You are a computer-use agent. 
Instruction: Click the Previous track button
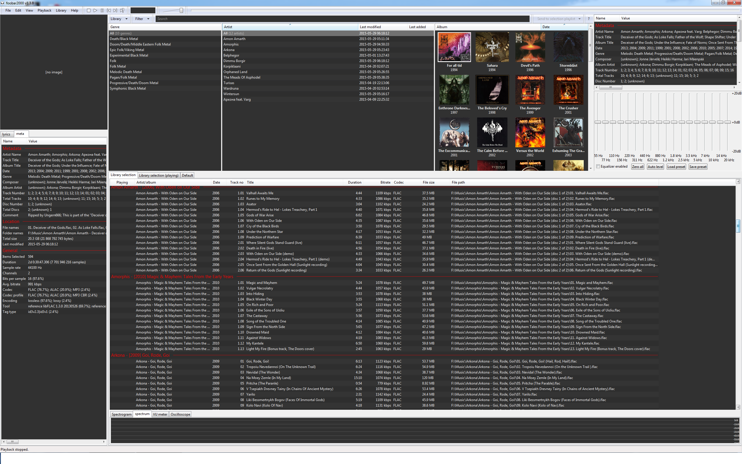tap(109, 10)
